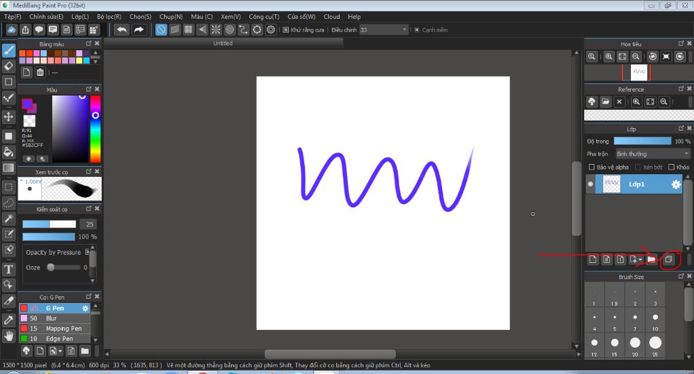
Task: Click the duplicate layer icon circled in red
Action: pyautogui.click(x=668, y=259)
